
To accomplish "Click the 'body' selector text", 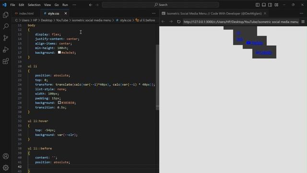I will [31, 25].
